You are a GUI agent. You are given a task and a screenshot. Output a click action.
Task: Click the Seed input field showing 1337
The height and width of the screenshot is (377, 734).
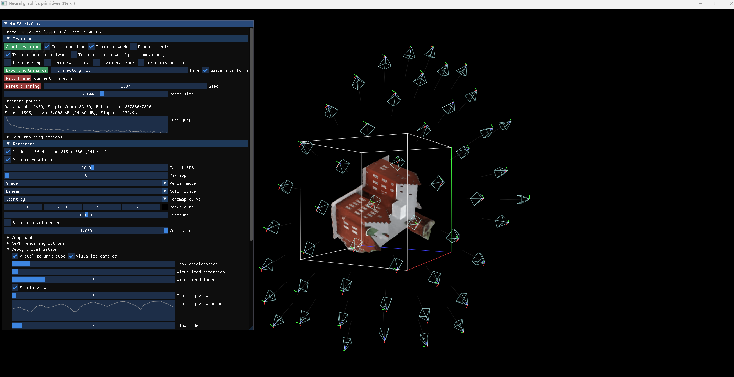tap(125, 86)
